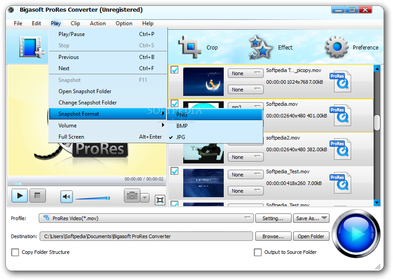Select Next in the Play menu
393x280 pixels.
108,68
